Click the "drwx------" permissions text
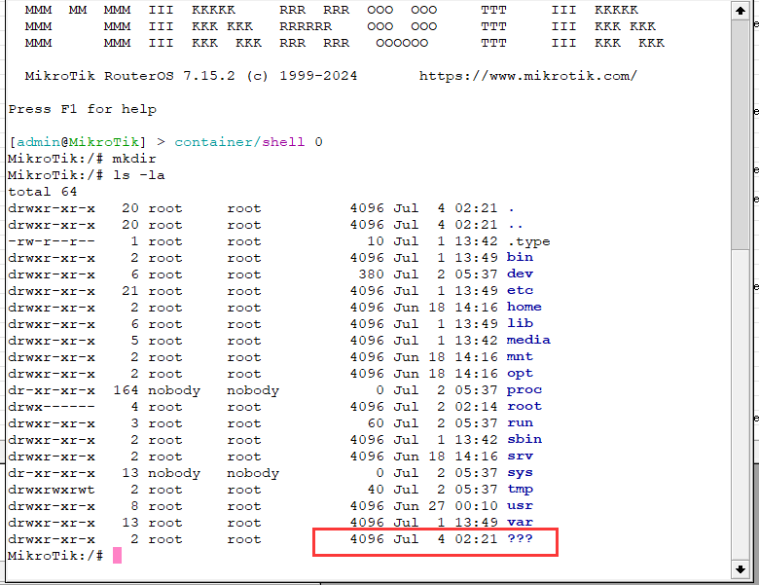This screenshot has height=585, width=759. click(52, 407)
